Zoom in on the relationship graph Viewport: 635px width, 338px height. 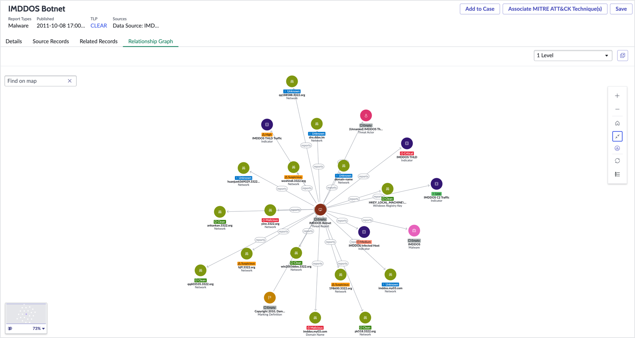click(617, 96)
